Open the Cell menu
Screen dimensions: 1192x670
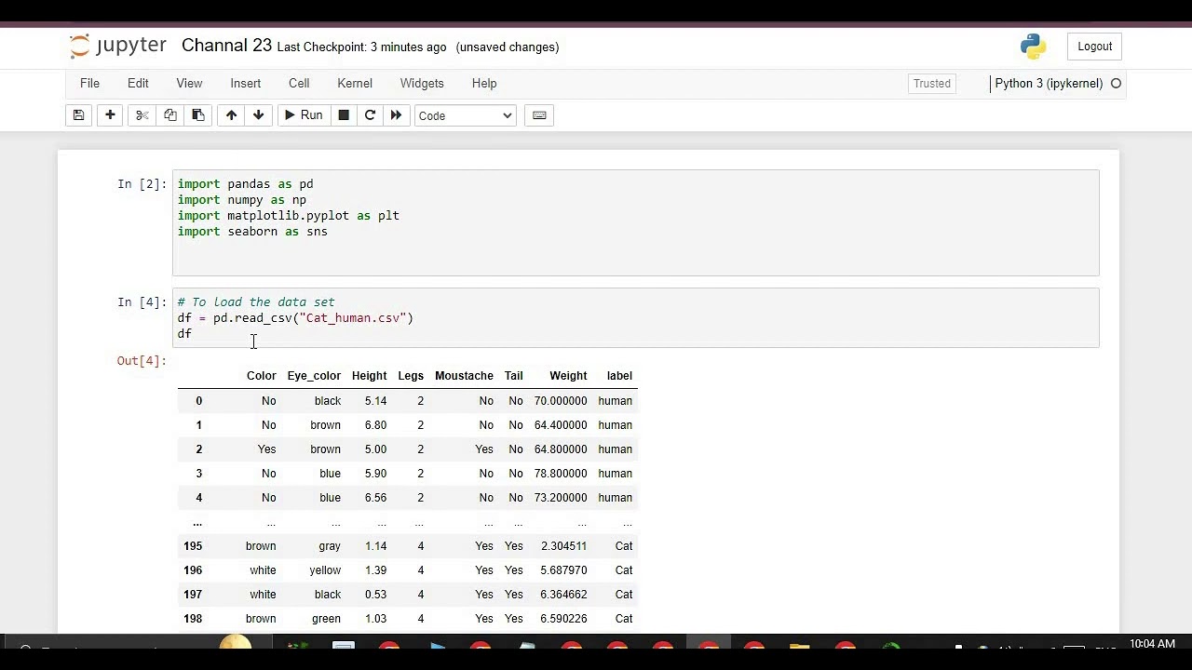click(299, 84)
